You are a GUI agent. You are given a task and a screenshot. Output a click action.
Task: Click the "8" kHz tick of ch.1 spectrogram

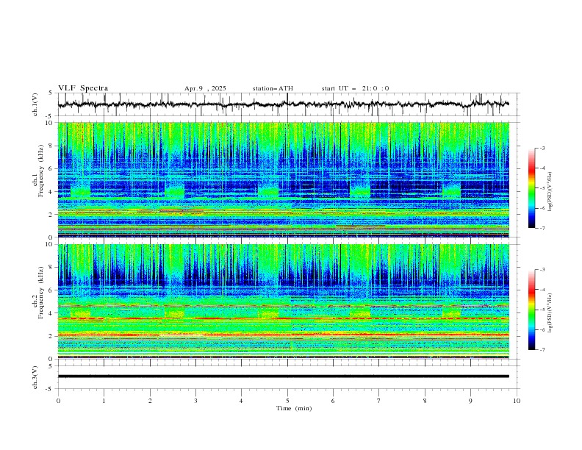pyautogui.click(x=52, y=146)
